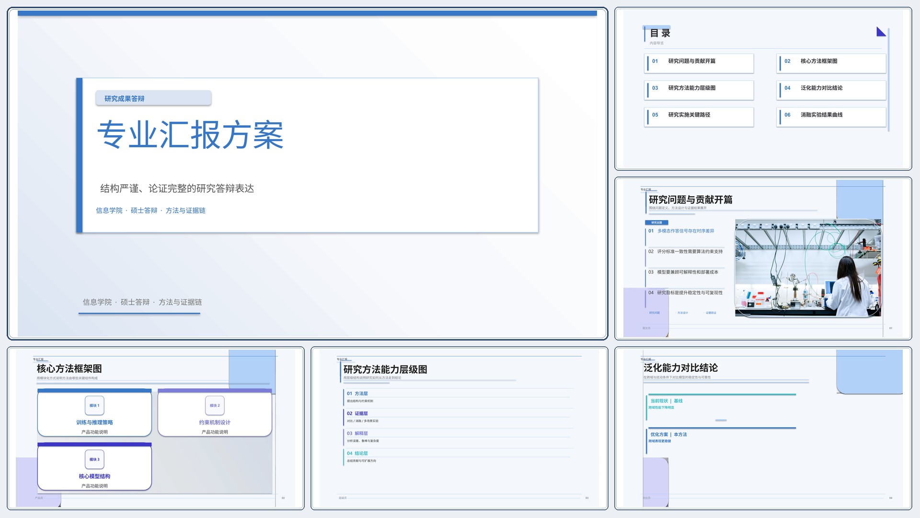This screenshot has height=518, width=920.
Task: Click the subtitle 结构严谨、论证完整的研究答辩表达
Action: tap(177, 188)
